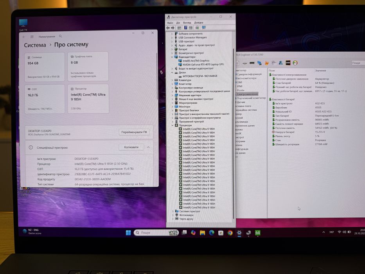Click the Копіювати button
This screenshot has height=274, width=365.
tap(131, 147)
